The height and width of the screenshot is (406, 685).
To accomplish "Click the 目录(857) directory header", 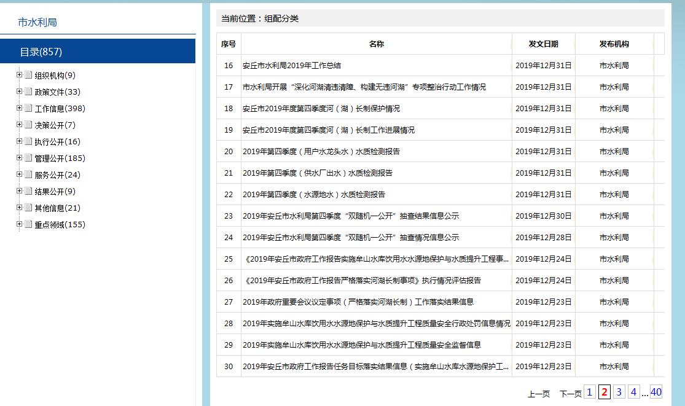I will click(x=98, y=51).
